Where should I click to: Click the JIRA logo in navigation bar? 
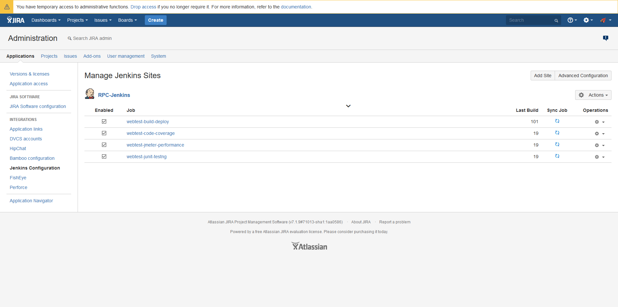(x=15, y=20)
